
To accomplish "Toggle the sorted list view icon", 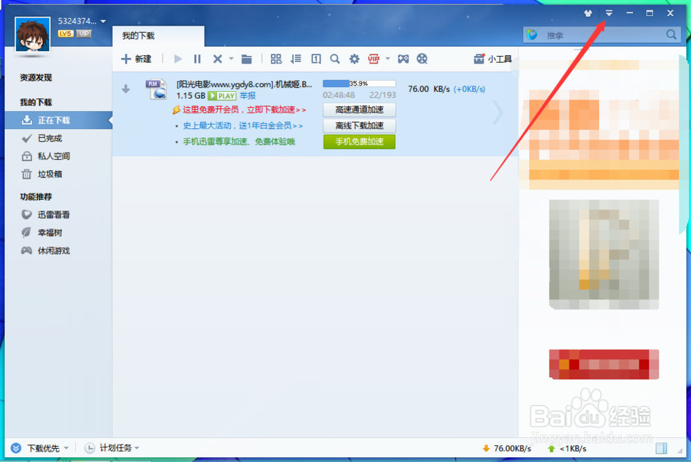I will (x=296, y=59).
